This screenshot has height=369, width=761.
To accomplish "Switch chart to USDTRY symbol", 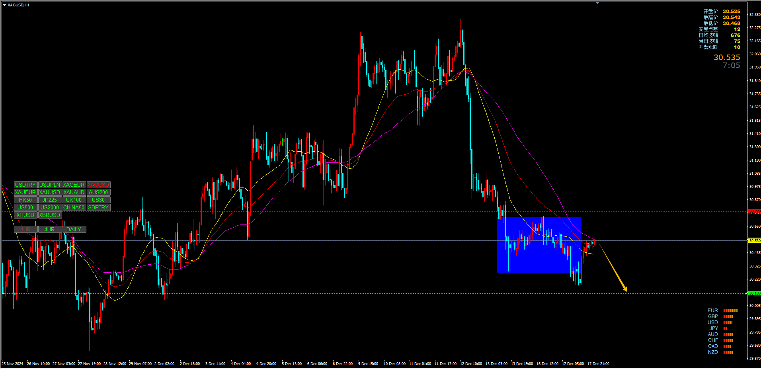I will click(25, 185).
